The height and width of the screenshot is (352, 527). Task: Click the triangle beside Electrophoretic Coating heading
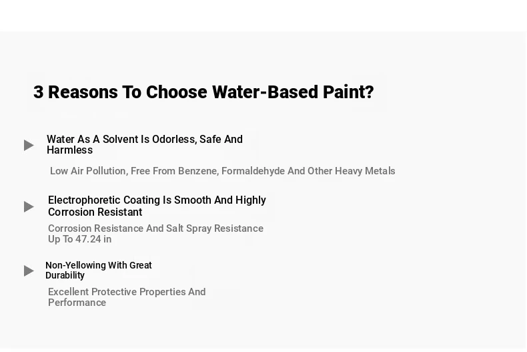click(x=29, y=206)
